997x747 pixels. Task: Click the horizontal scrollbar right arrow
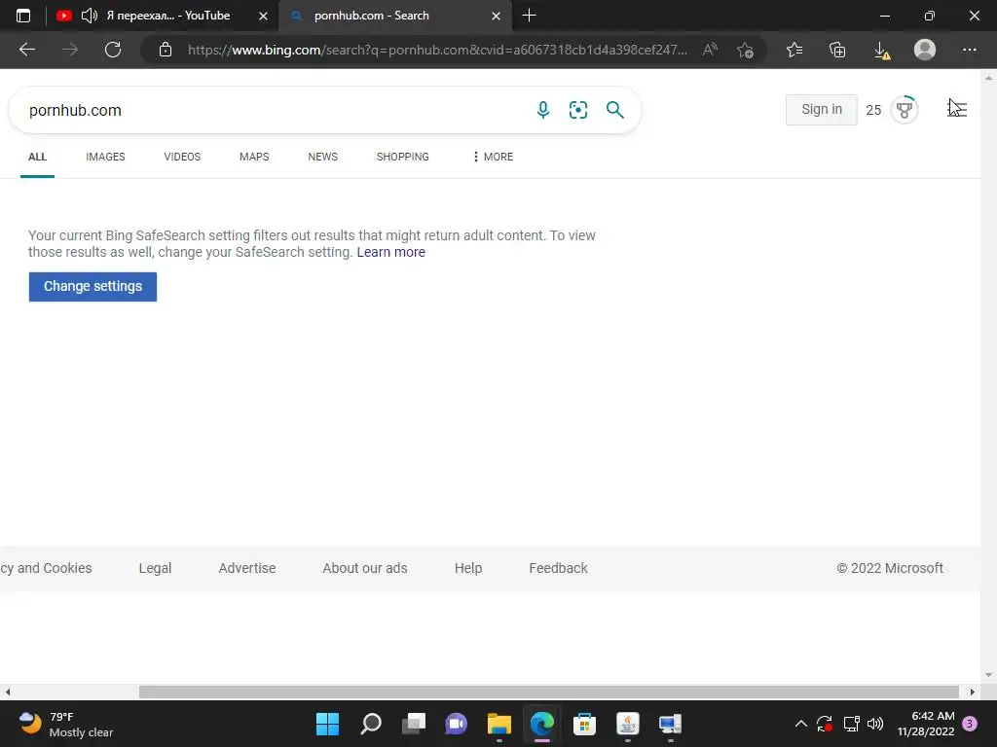[973, 692]
